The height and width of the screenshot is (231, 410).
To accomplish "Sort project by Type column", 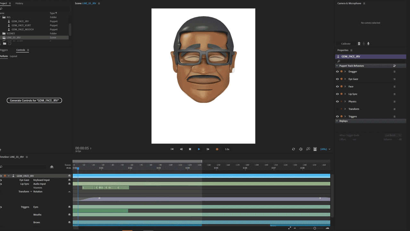I will 53,13.
